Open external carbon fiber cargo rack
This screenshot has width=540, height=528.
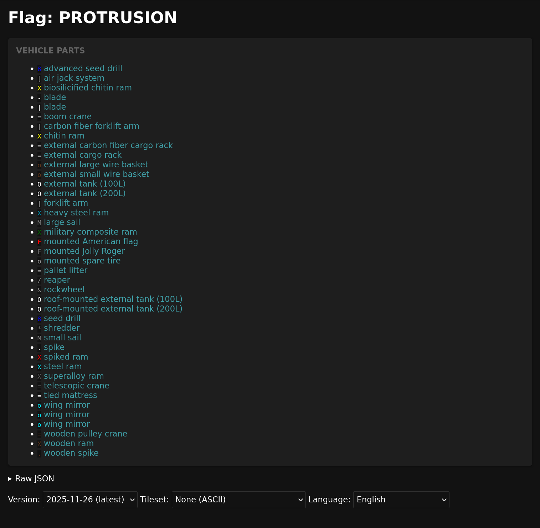pos(108,145)
